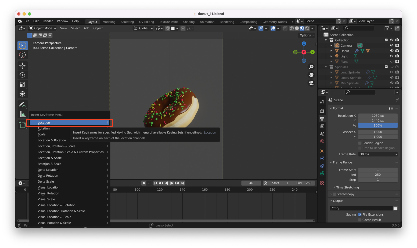Open the Frame Rate dropdown
This screenshot has width=417, height=248.
(378, 154)
